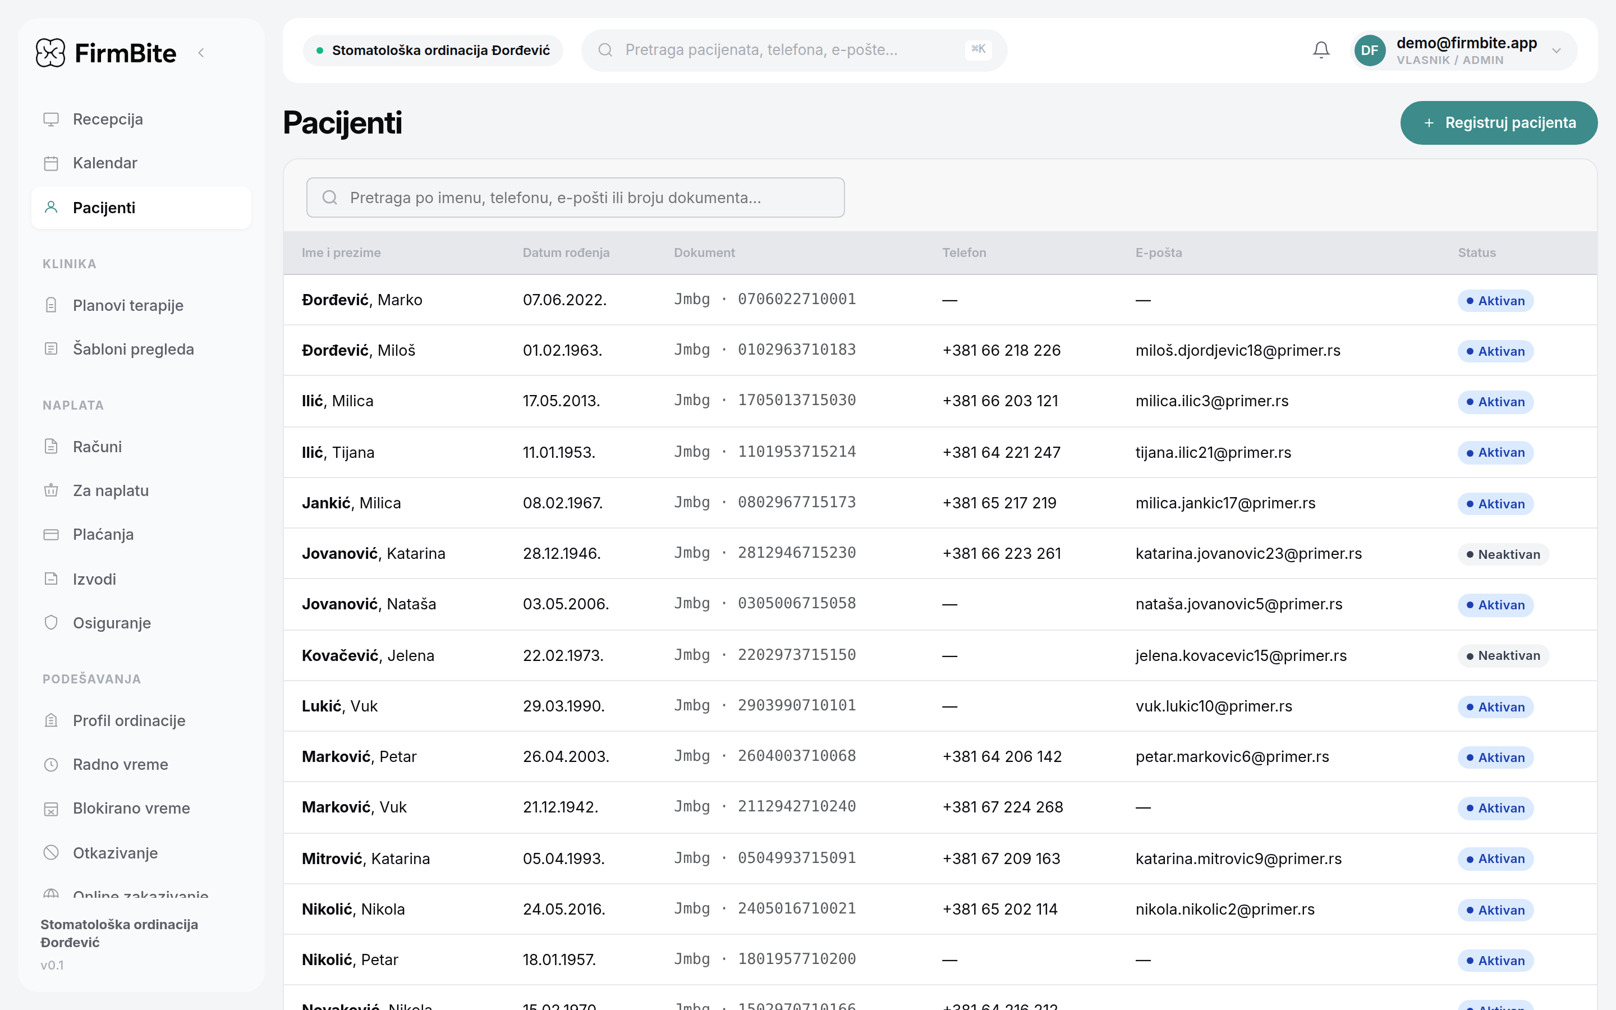Go to Plaćanja
This screenshot has width=1616, height=1010.
coord(141,534)
